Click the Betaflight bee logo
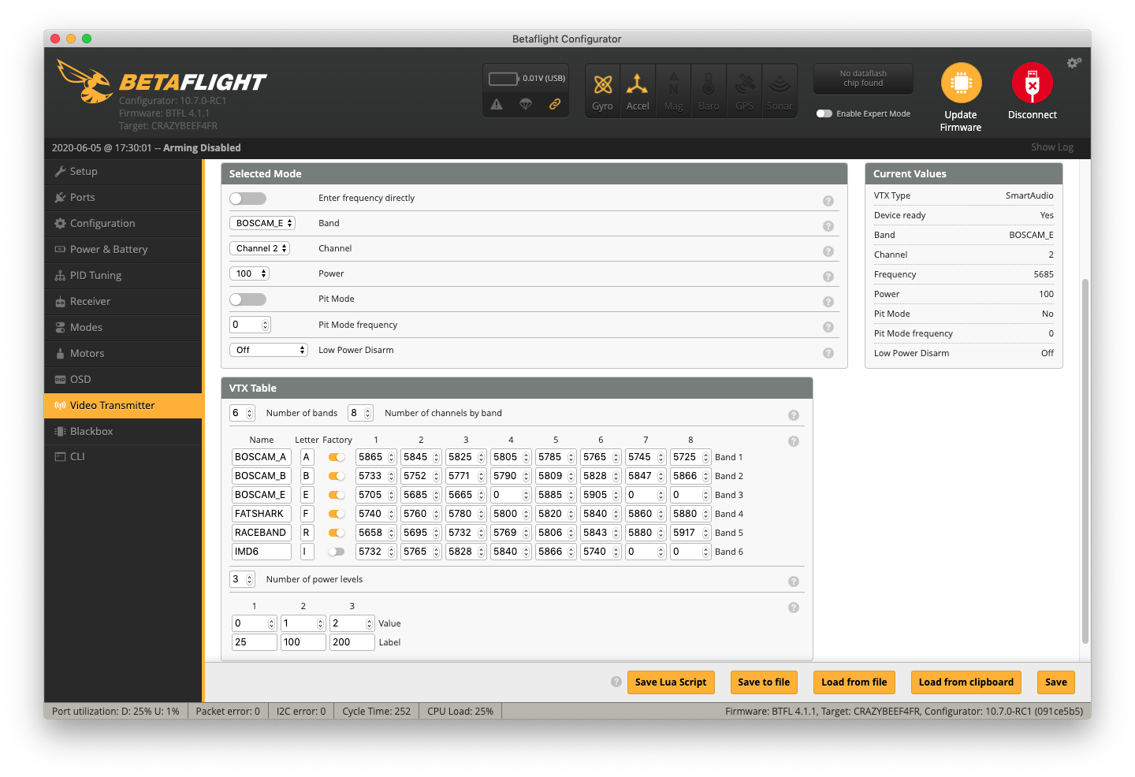 pyautogui.click(x=85, y=81)
